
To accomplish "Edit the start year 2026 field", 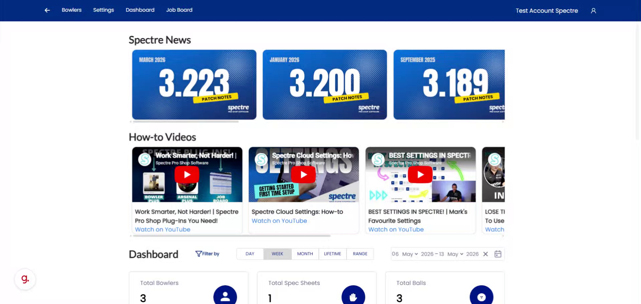I will coord(427,254).
